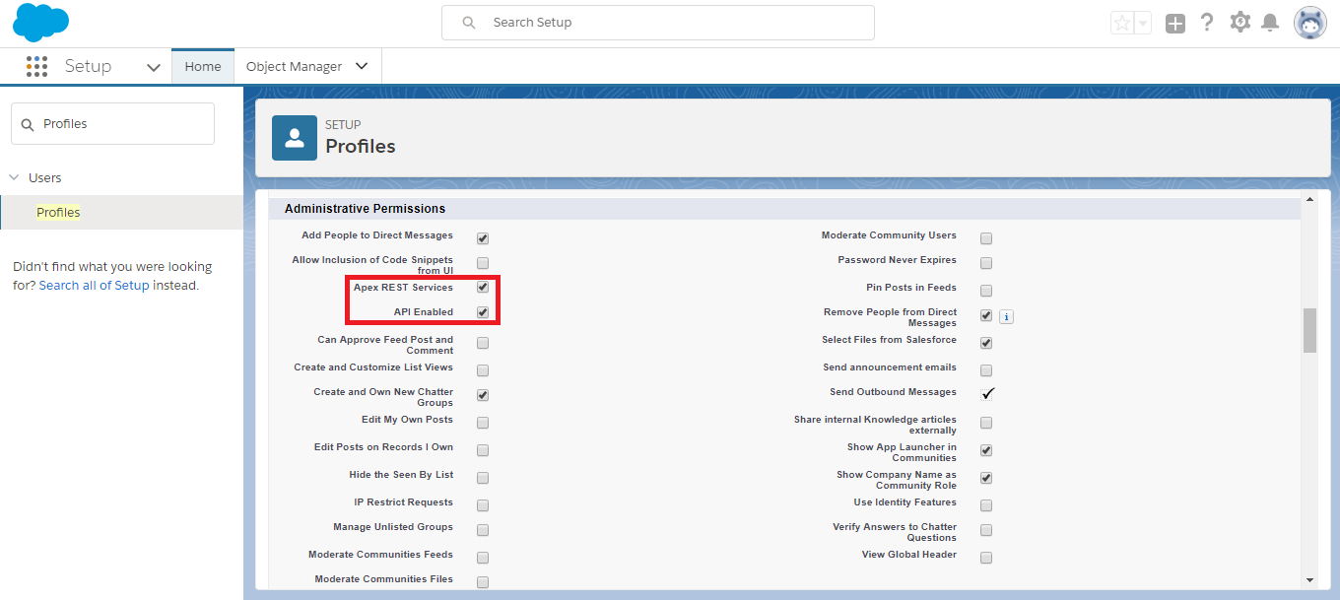Enable Edit Posts on Records I Own
The height and width of the screenshot is (600, 1340).
[483, 450]
